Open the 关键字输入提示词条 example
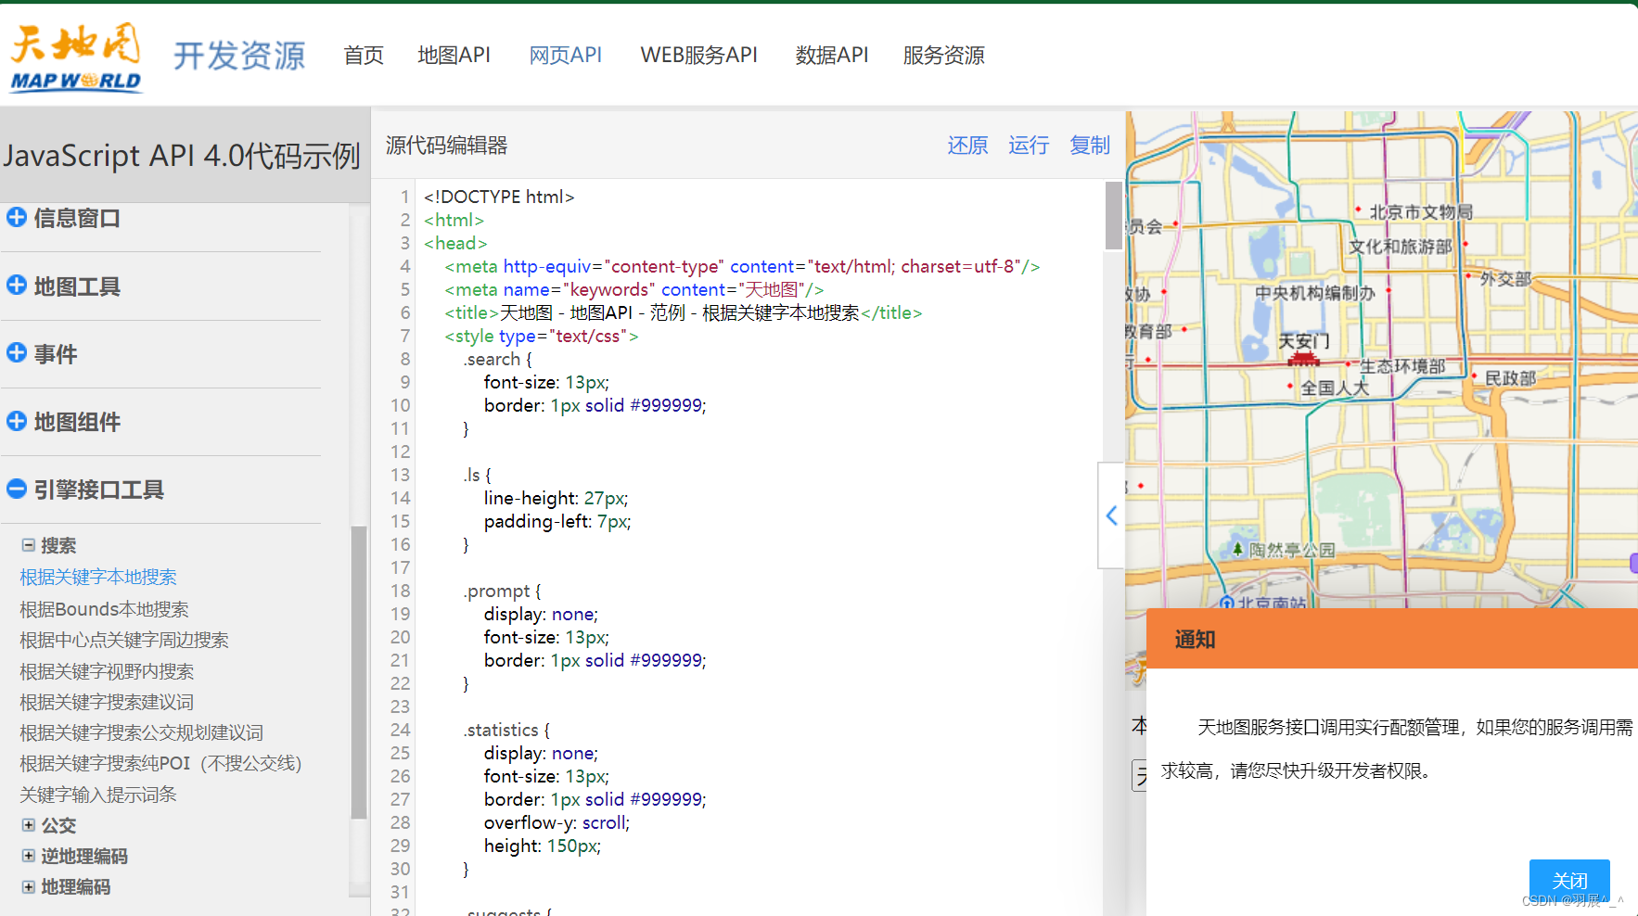1638x916 pixels. pos(98,795)
